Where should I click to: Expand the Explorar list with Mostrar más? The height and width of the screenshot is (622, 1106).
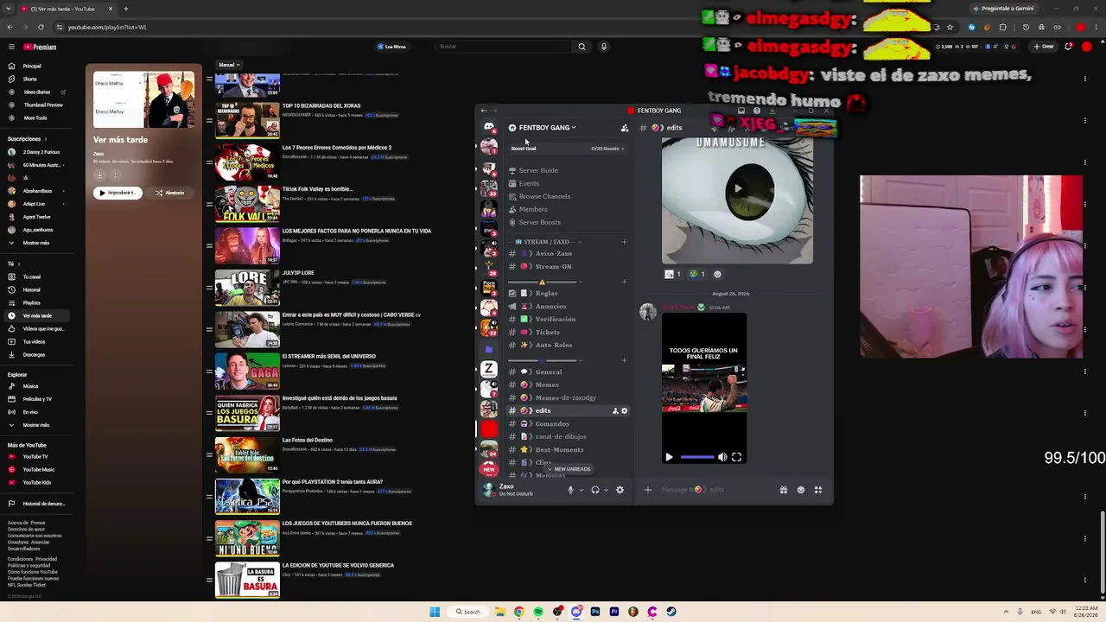click(x=35, y=425)
